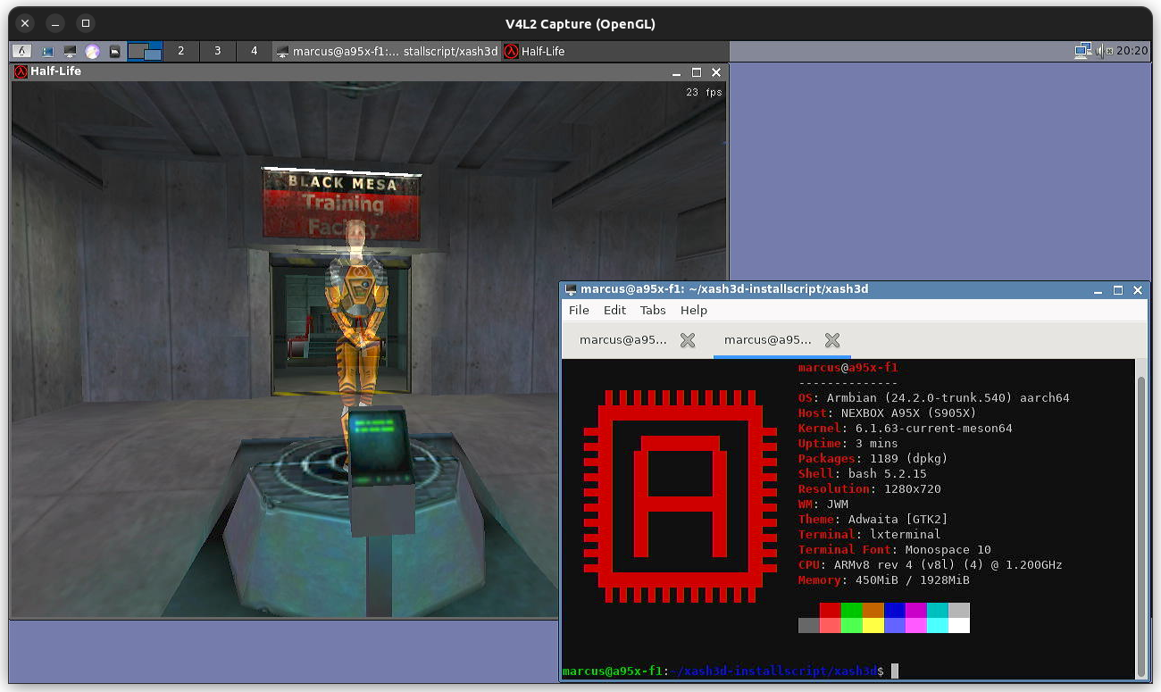1161x692 pixels.
Task: Click the 'Resolution: 1280x720' line
Action: (869, 489)
